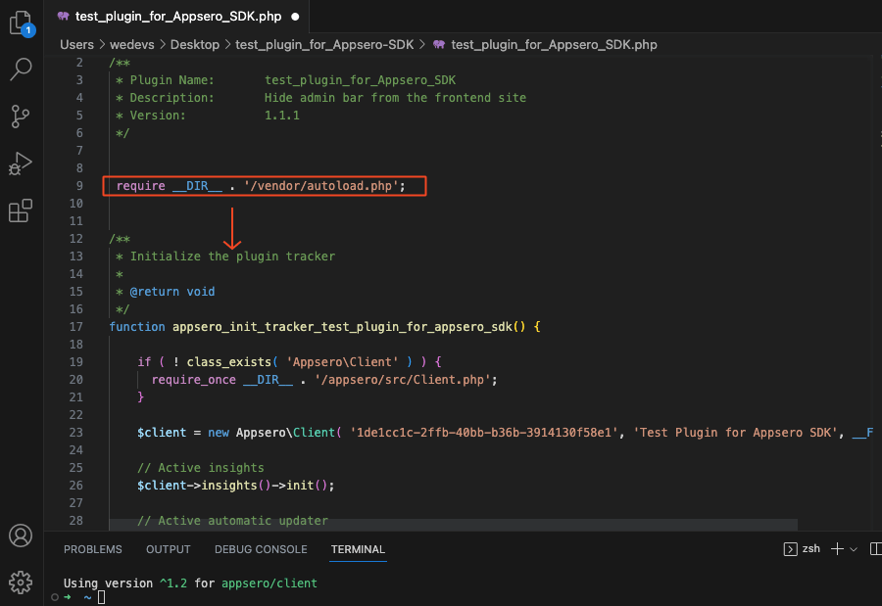Open the Accounts icon in the activity bar
This screenshot has height=606, width=882.
point(21,536)
